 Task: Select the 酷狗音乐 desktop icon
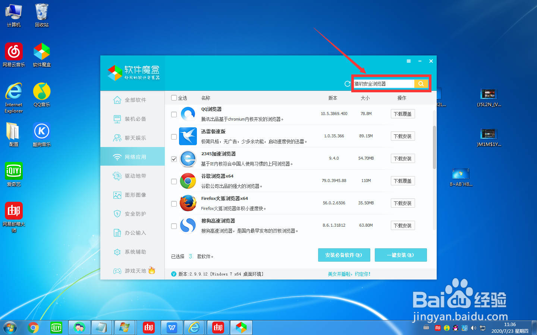click(42, 134)
